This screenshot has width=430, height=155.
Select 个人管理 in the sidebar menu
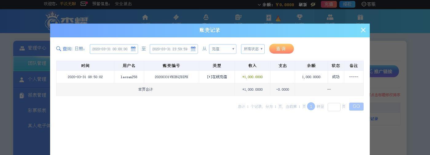[37, 79]
